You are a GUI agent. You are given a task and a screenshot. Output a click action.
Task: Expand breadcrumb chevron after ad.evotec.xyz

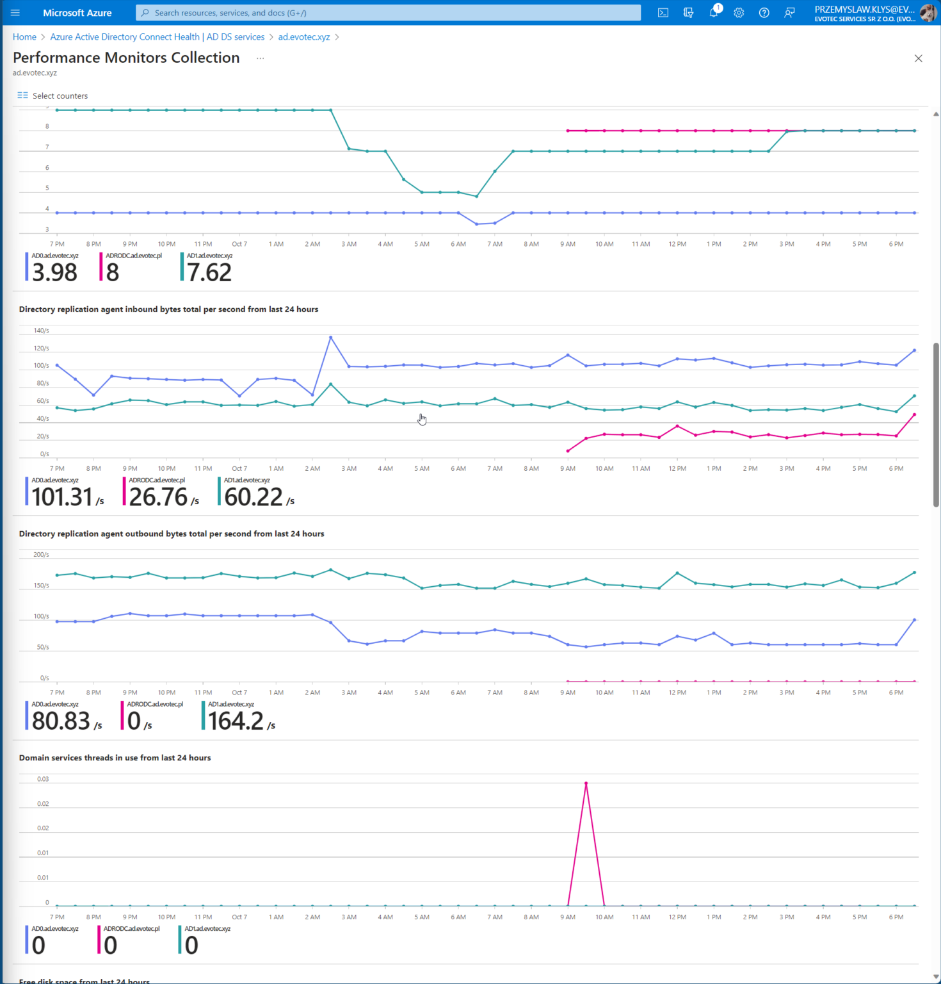[x=337, y=37]
